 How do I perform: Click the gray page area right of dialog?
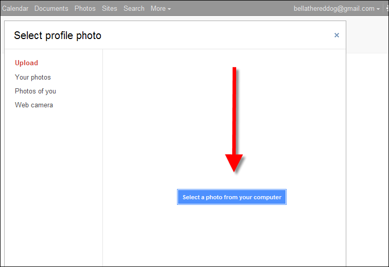tap(367, 154)
